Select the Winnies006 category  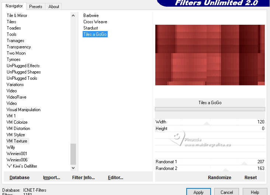pyautogui.click(x=17, y=160)
